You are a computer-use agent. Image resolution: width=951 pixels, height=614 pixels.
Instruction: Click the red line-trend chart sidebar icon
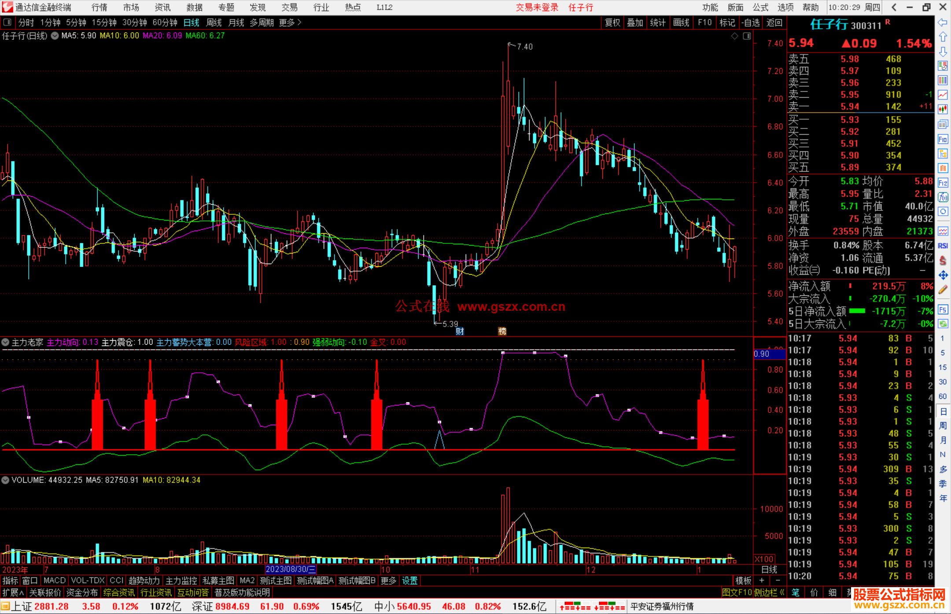[x=943, y=95]
